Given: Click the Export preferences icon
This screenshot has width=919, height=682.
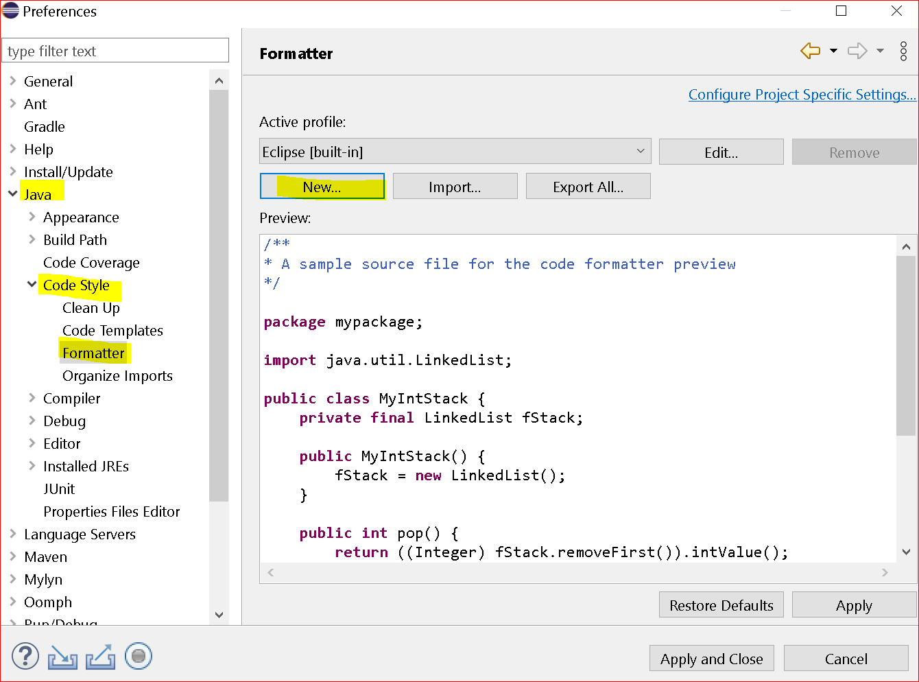Looking at the screenshot, I should [x=100, y=657].
